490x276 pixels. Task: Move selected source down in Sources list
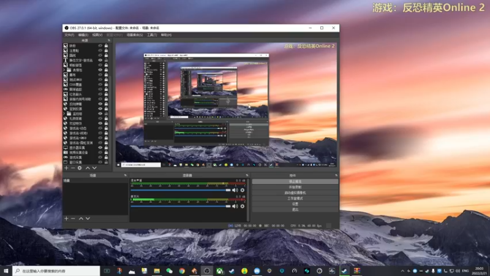click(x=94, y=168)
